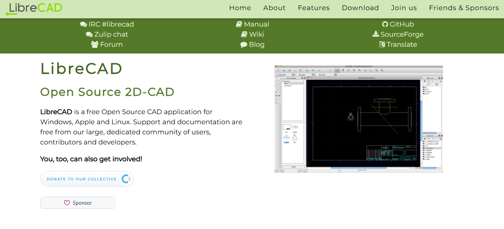Open the About page
This screenshot has width=504, height=229.
pyautogui.click(x=274, y=8)
